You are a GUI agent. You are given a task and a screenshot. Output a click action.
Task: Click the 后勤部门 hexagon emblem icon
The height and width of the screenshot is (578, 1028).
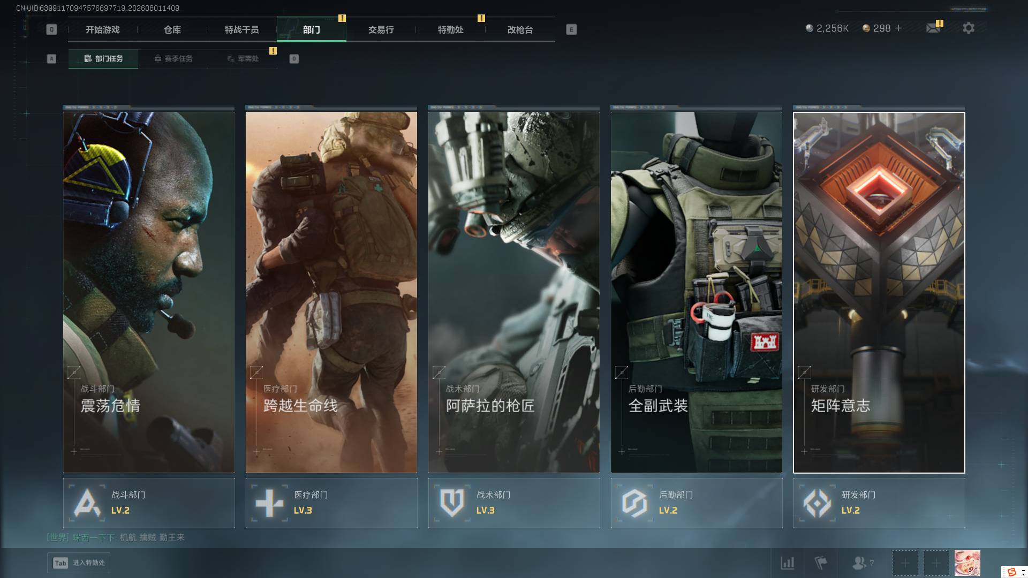click(x=635, y=503)
